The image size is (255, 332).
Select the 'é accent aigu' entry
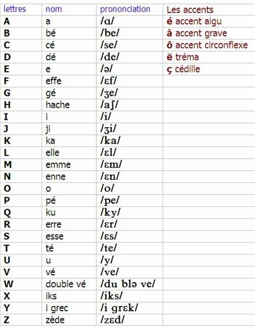[194, 21]
